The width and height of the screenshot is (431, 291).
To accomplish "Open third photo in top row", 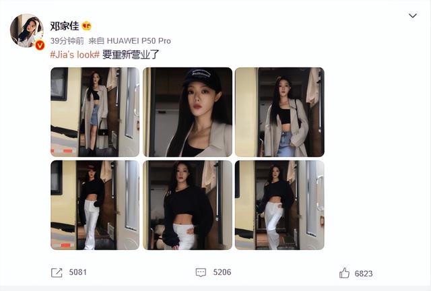I will 279,112.
